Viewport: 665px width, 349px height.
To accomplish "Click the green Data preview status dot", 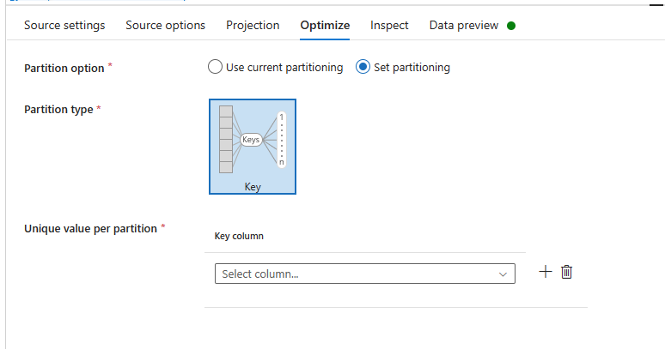I will [x=511, y=26].
